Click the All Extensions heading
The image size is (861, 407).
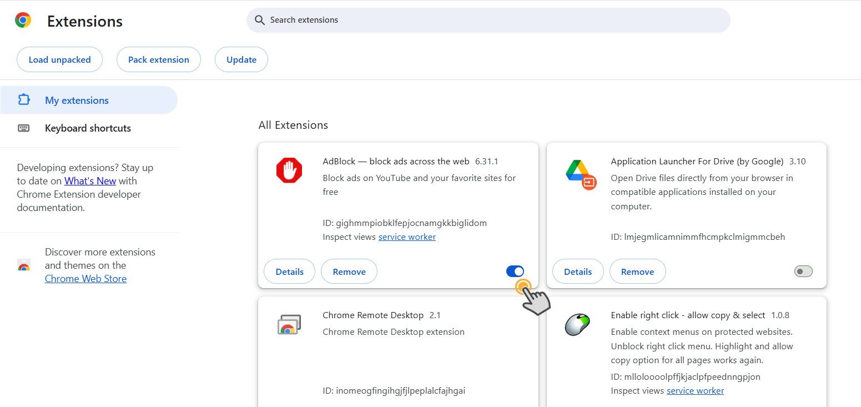pyautogui.click(x=293, y=125)
